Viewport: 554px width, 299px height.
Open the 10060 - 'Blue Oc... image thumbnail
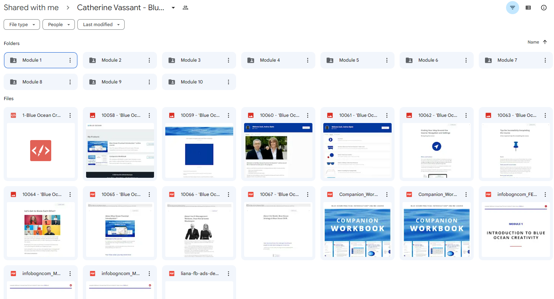[x=278, y=151]
